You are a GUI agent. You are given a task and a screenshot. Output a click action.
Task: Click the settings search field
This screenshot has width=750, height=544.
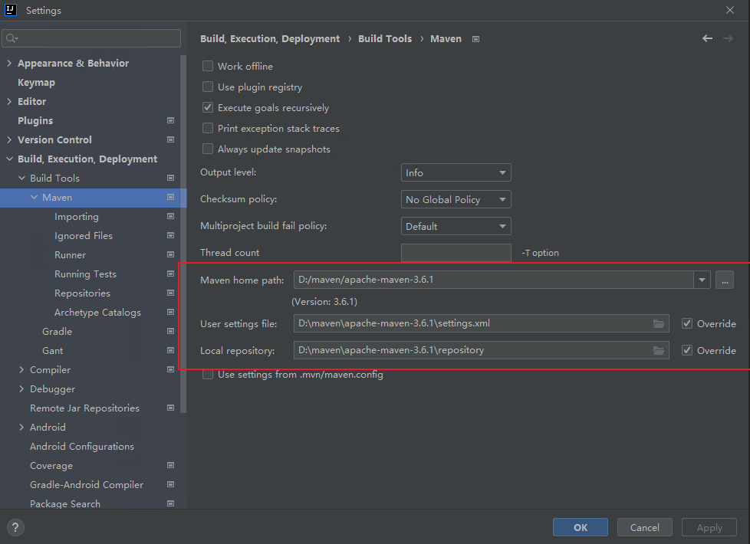tap(91, 38)
